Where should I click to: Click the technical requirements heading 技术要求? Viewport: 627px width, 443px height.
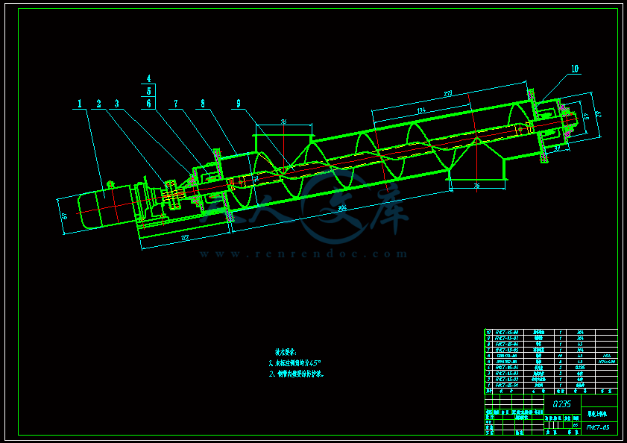pyautogui.click(x=286, y=352)
